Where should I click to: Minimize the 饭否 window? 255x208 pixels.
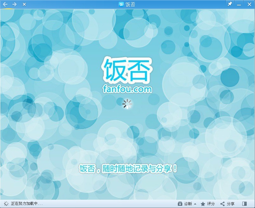click(x=239, y=5)
